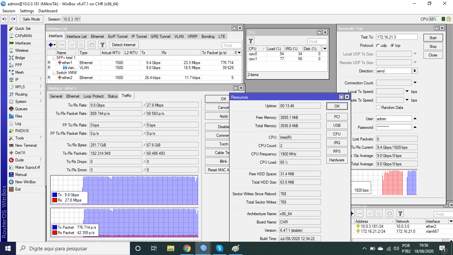Screen dimensions: 453x255
Task: Expand the Local Tx Speed arrow
Action: [x=407, y=91]
